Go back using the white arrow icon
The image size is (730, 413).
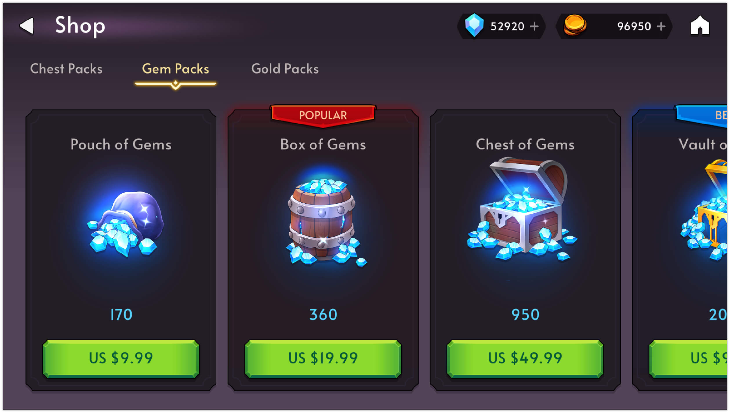coord(27,26)
